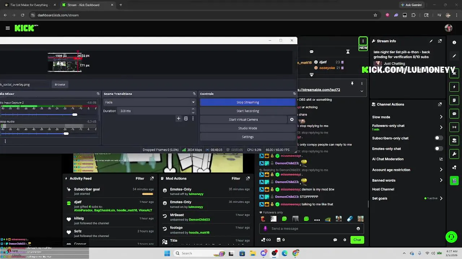
Task: Add a scene transition with plus icon
Action: click(x=178, y=118)
